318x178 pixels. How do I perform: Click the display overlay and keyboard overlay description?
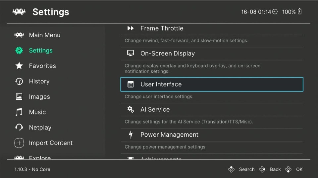192,69
